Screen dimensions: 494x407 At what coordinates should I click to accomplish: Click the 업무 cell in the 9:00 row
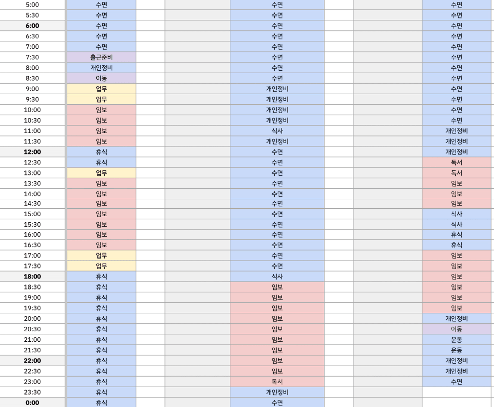click(101, 89)
